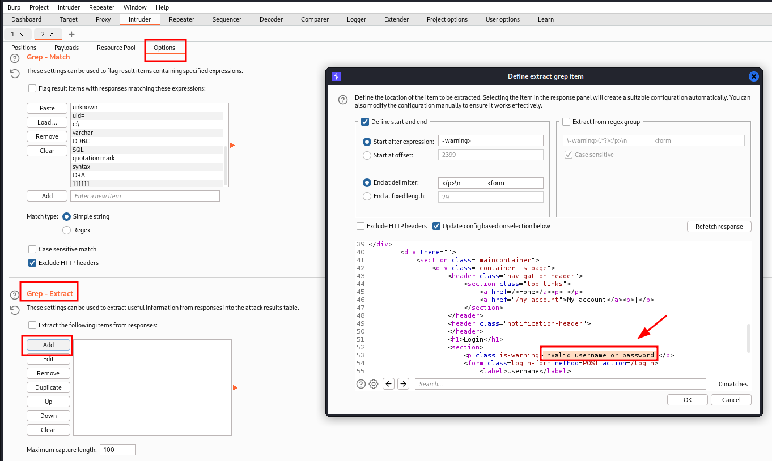Screen dimensions: 772x461
Task: Expand the orange arrow beside extract list
Action: (x=235, y=388)
